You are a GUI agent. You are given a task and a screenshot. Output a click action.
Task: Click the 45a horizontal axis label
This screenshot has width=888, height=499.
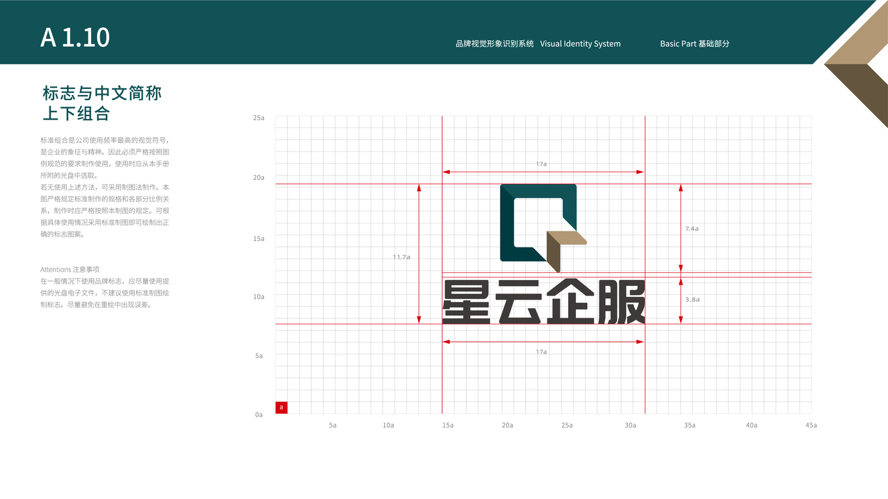click(x=811, y=425)
